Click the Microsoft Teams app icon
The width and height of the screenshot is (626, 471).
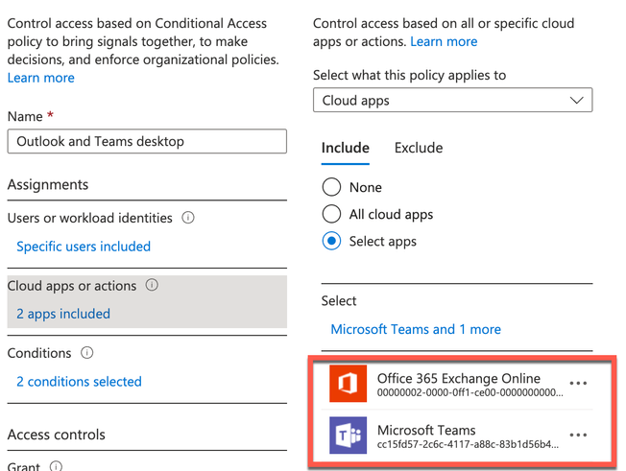(x=349, y=436)
